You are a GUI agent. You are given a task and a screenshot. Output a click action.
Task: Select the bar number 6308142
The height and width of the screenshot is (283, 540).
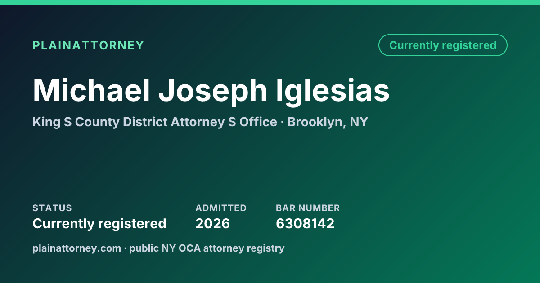click(305, 224)
